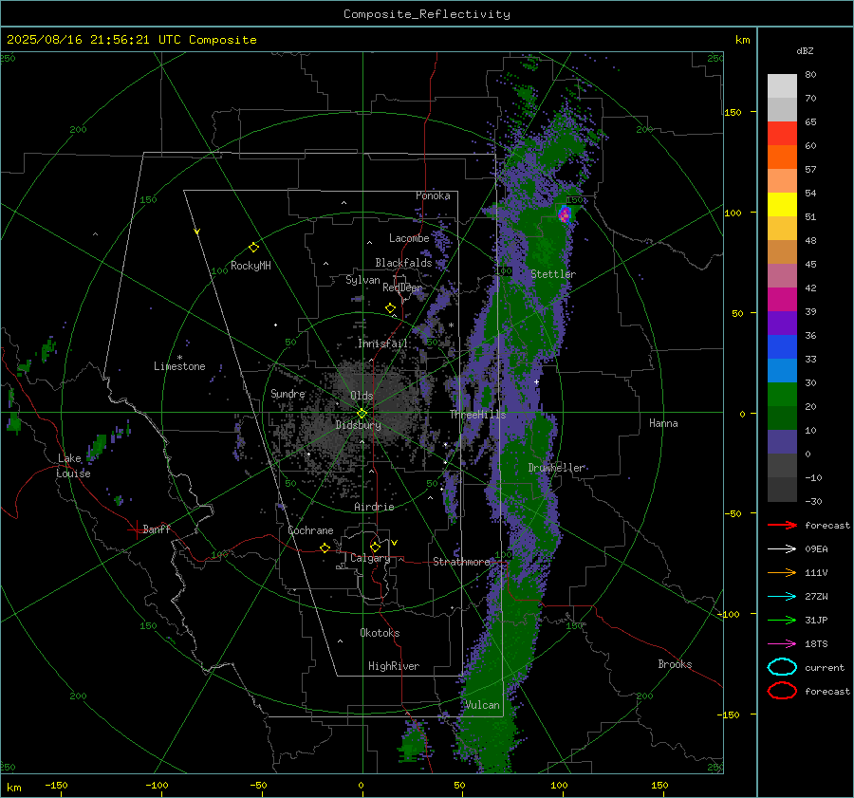Click the Brooks city label
This screenshot has width=854, height=798.
(675, 664)
